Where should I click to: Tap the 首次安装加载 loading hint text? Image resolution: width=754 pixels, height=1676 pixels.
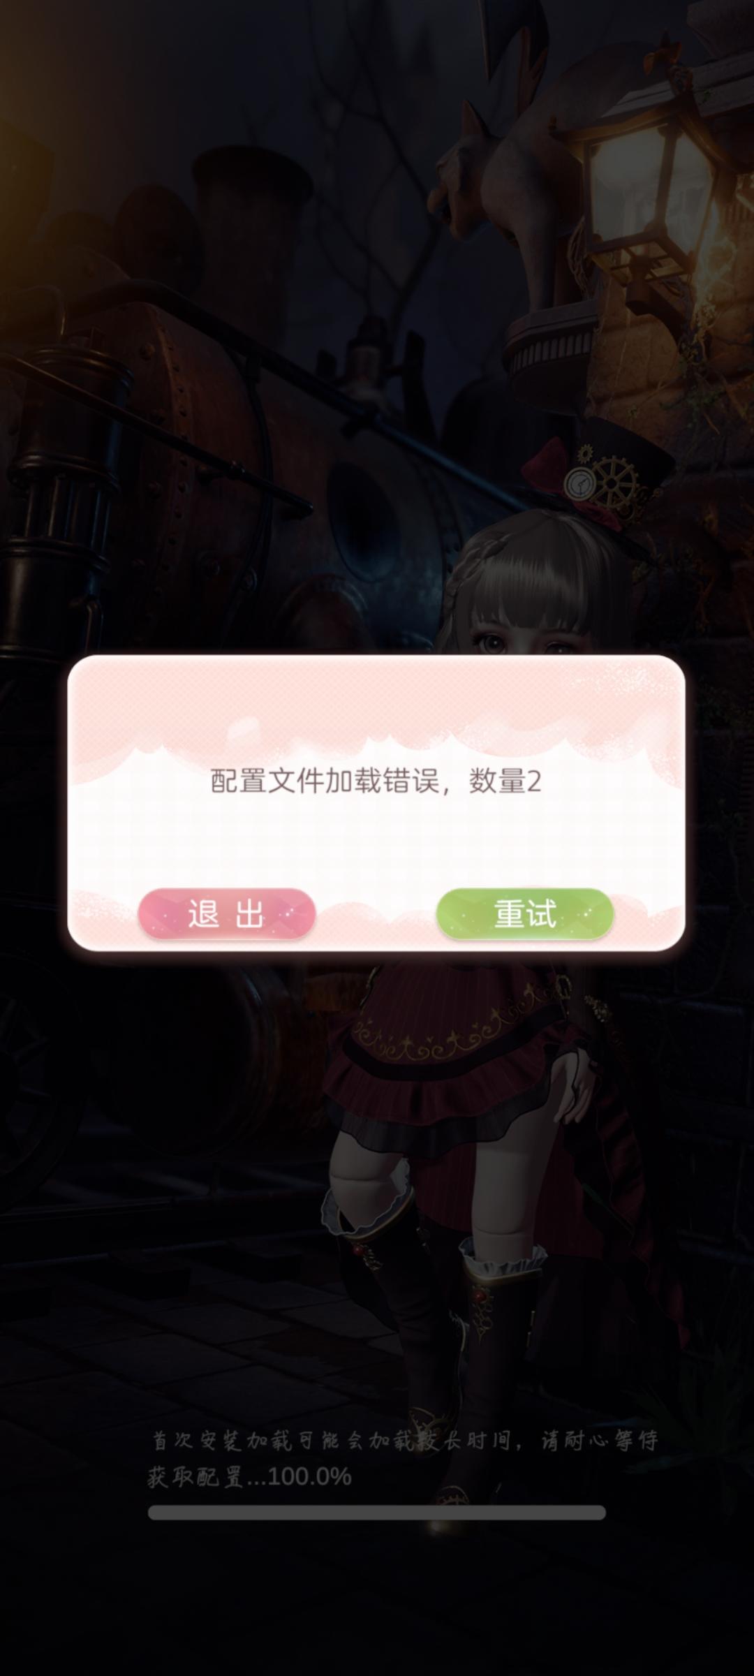[405, 1441]
